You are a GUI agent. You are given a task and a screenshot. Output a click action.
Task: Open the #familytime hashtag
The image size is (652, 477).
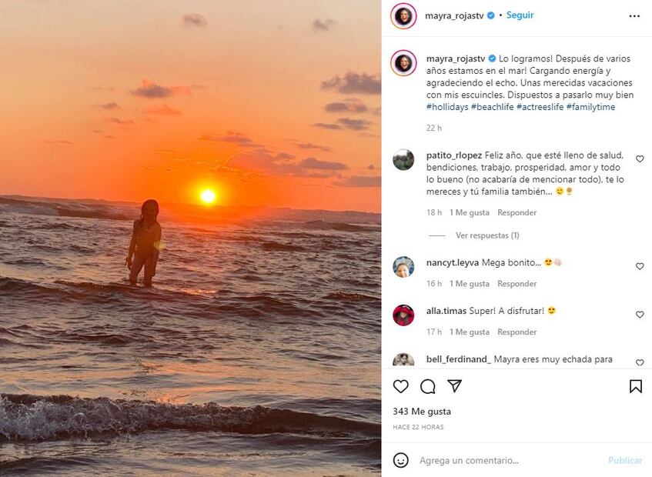coord(590,107)
